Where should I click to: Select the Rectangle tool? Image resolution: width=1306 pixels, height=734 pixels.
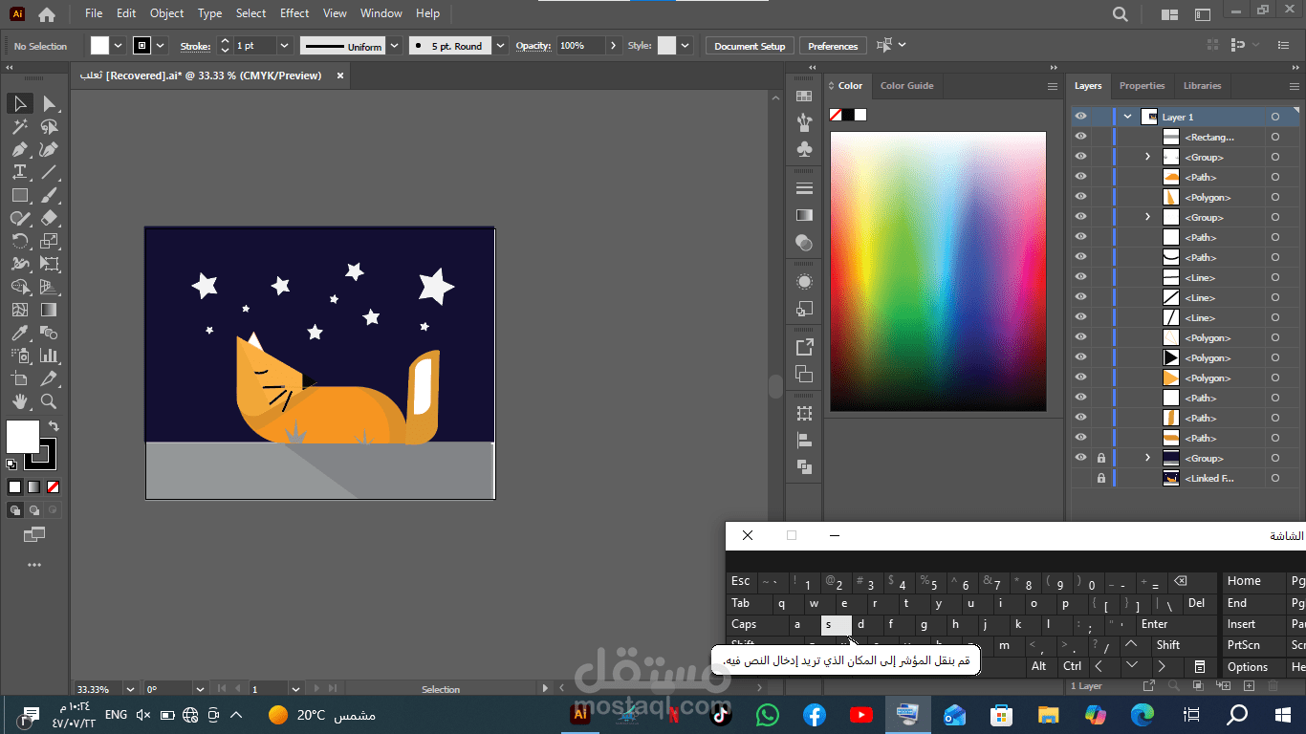(19, 195)
